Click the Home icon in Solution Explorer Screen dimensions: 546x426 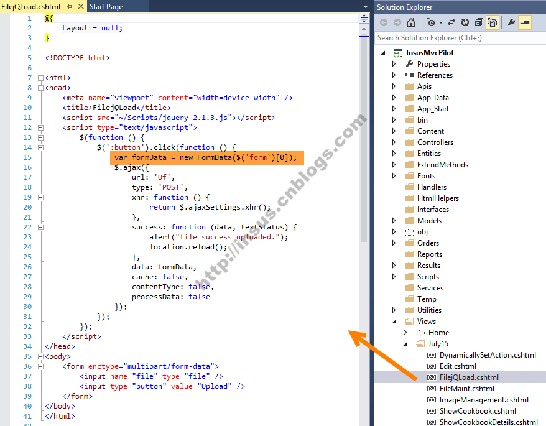[411, 22]
